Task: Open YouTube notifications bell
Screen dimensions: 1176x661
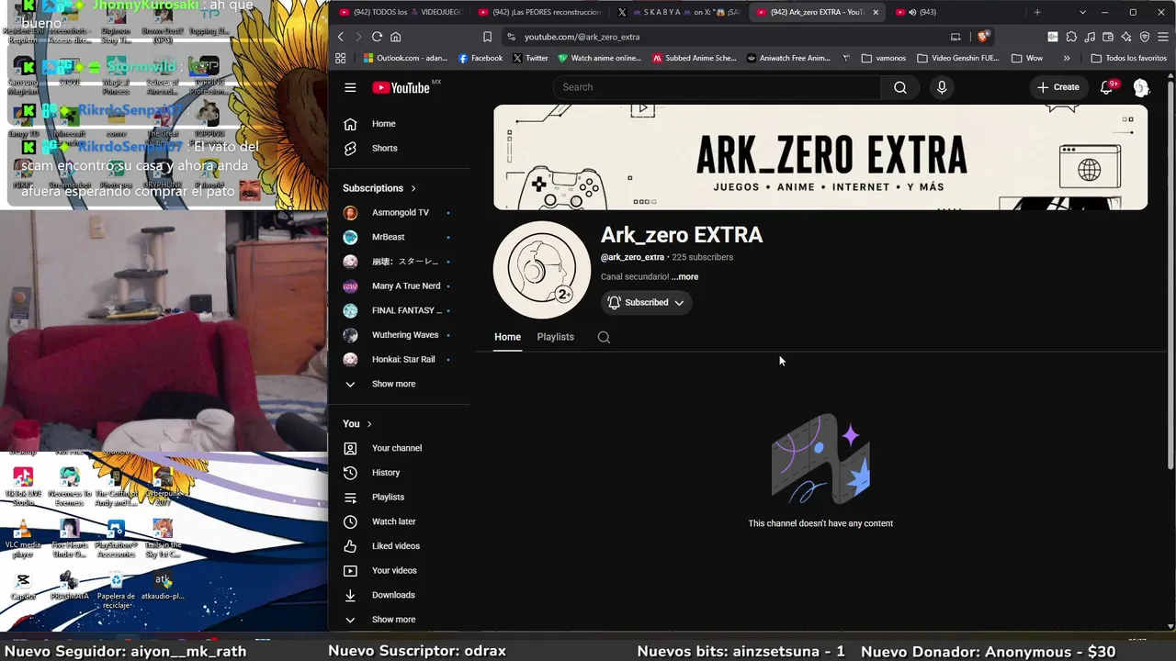Action: (x=1107, y=87)
